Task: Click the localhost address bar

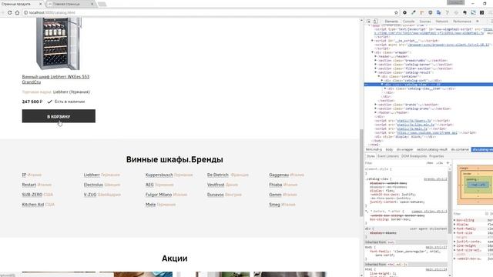Action: pos(207,12)
